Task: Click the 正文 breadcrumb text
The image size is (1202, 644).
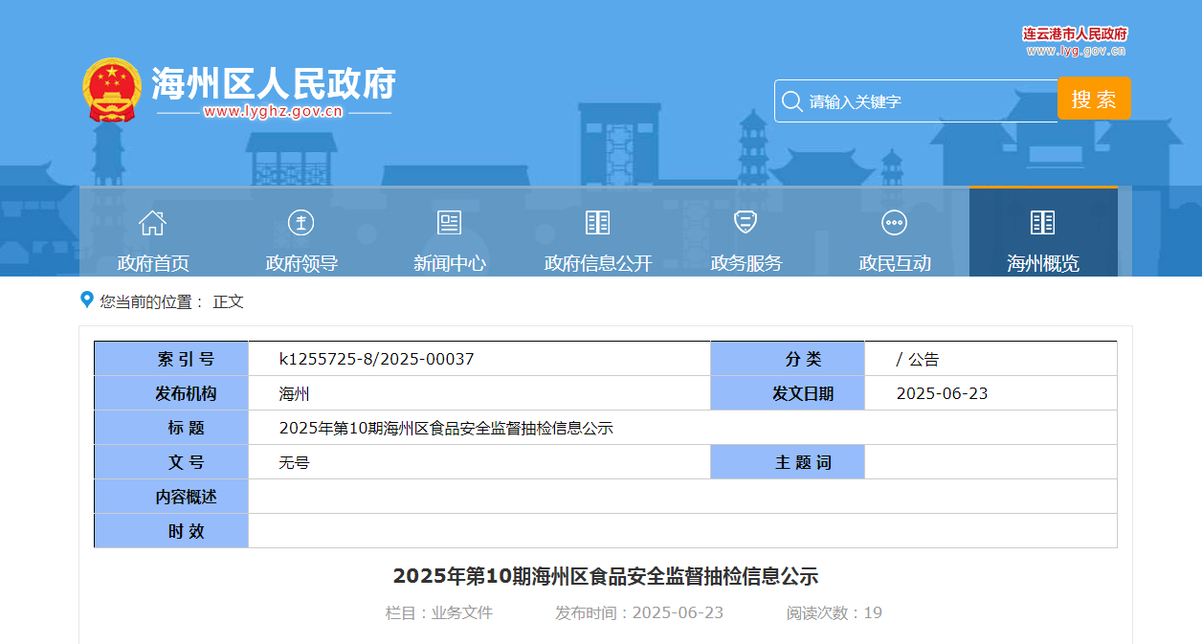Action: tap(229, 301)
